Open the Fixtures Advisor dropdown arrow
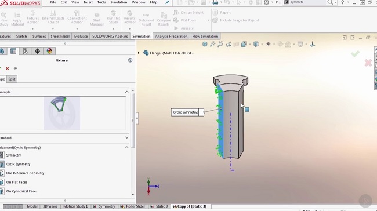 [32, 29]
